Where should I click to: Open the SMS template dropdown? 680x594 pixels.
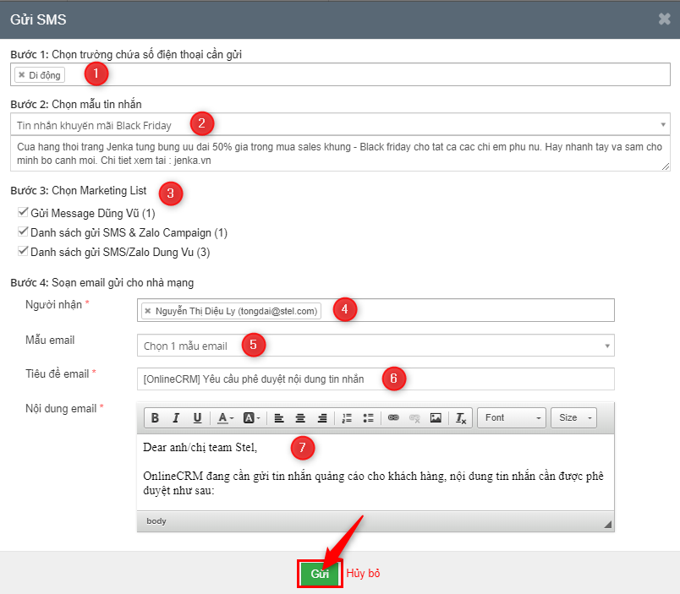(x=340, y=125)
